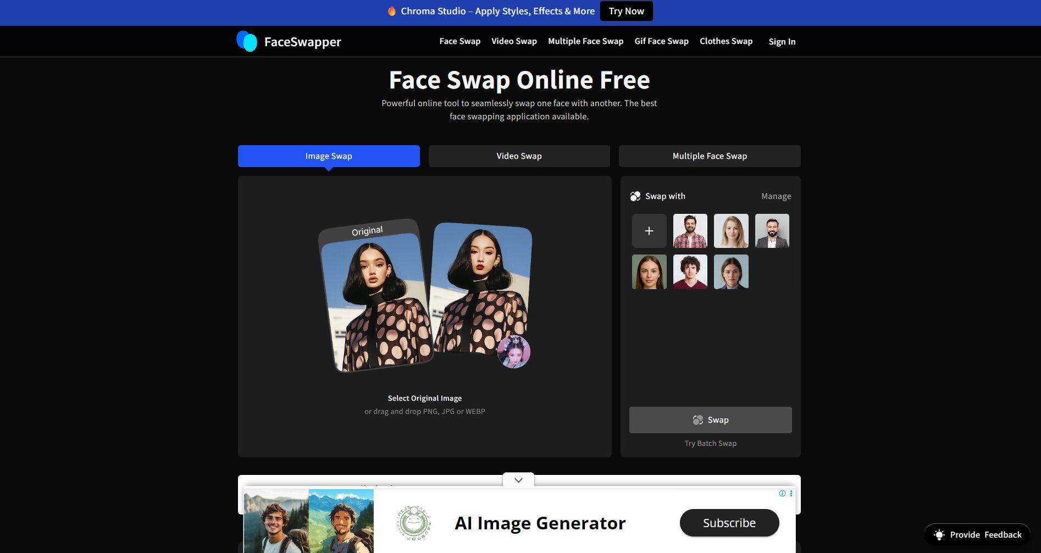Screen dimensions: 1041x553
Task: Select blonde woman face thumbnail
Action: point(731,231)
